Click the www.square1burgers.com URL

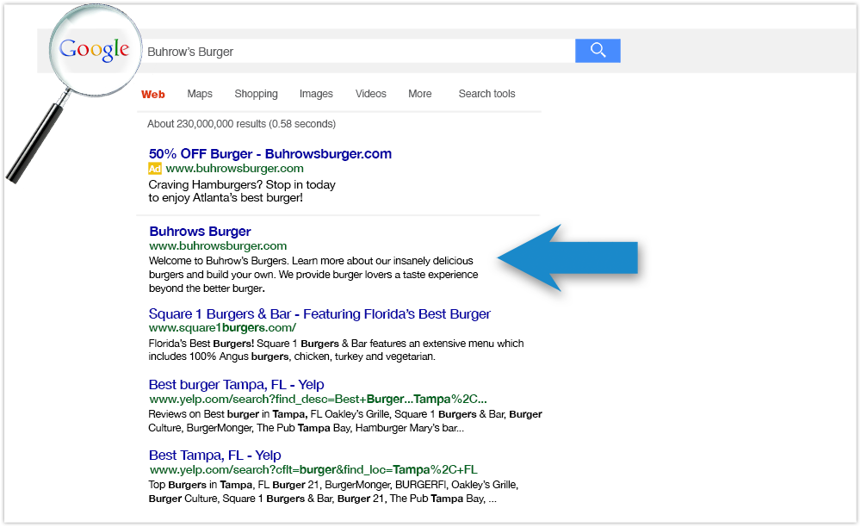222,328
